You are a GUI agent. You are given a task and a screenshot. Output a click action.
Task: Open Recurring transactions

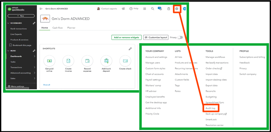[x=186, y=68]
